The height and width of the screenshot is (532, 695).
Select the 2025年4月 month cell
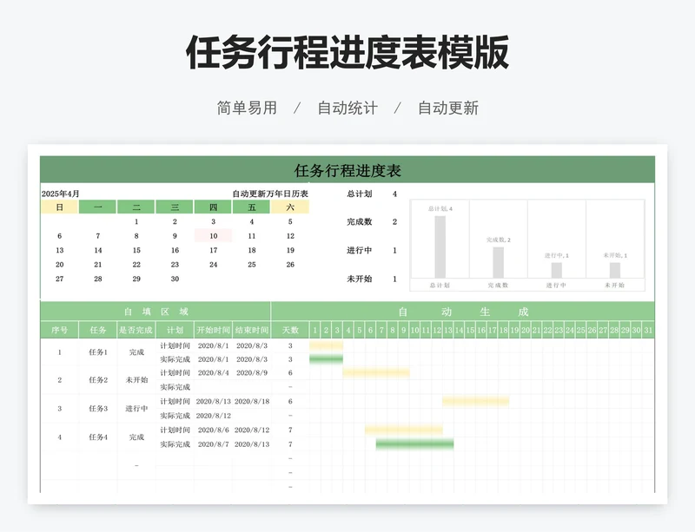click(x=61, y=194)
